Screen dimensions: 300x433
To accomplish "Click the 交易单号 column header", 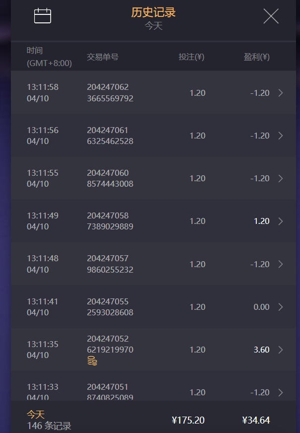I will click(103, 57).
